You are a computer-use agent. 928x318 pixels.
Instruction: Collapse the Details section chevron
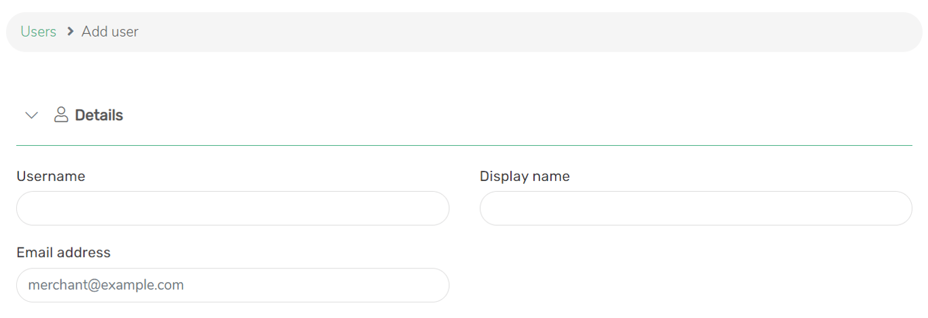31,115
